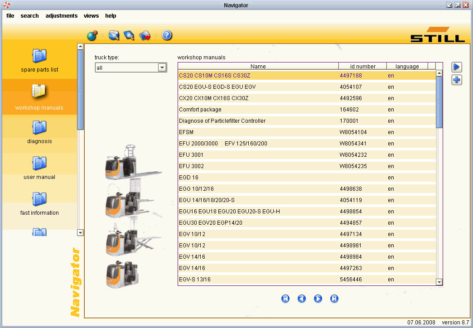Viewport: 473px width, 328px height.
Task: Click the blue play arrow beside the table
Action: click(x=457, y=67)
